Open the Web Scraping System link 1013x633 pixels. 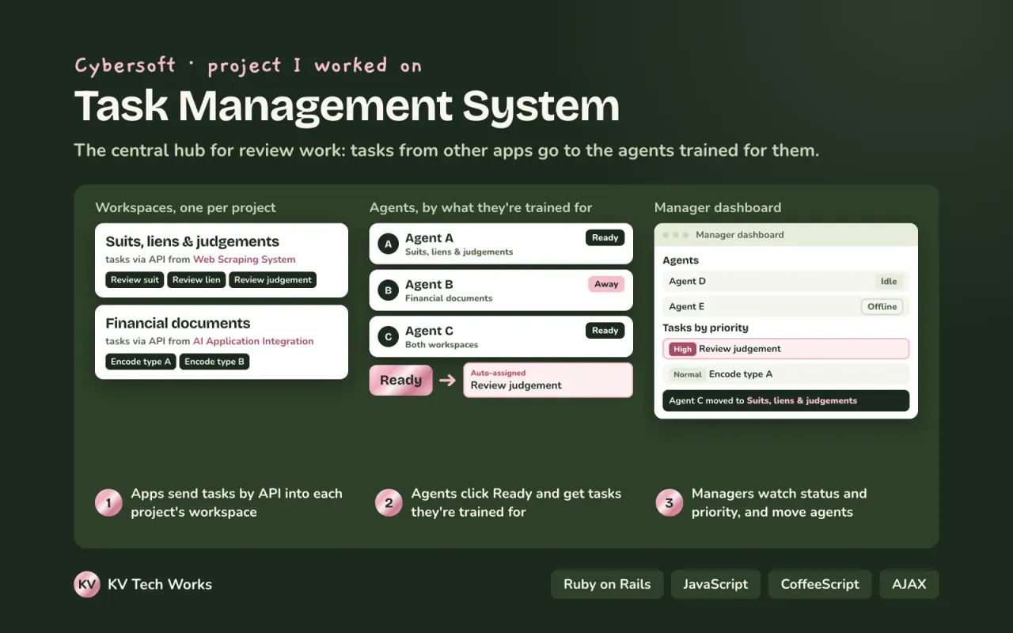(x=244, y=260)
